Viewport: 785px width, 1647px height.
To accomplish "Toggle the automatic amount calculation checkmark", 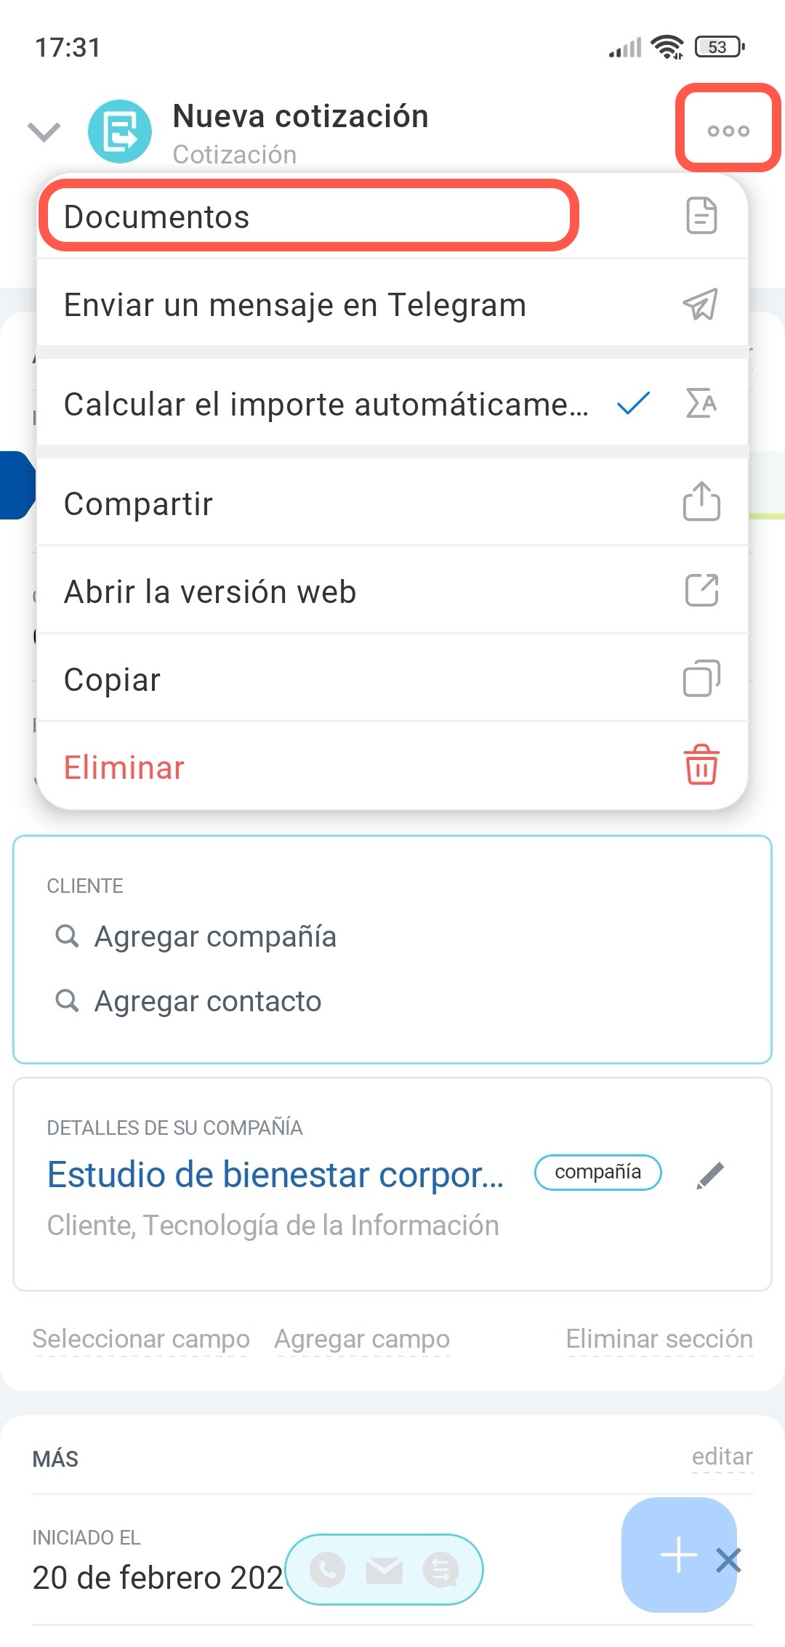I will point(632,403).
